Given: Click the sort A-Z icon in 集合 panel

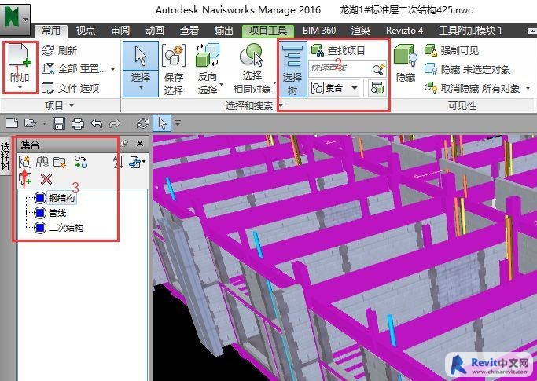Looking at the screenshot, I should [x=118, y=162].
